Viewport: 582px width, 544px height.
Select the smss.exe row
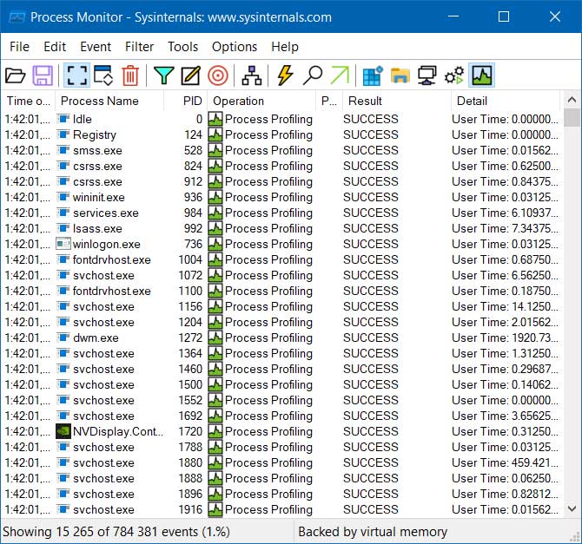coord(282,150)
